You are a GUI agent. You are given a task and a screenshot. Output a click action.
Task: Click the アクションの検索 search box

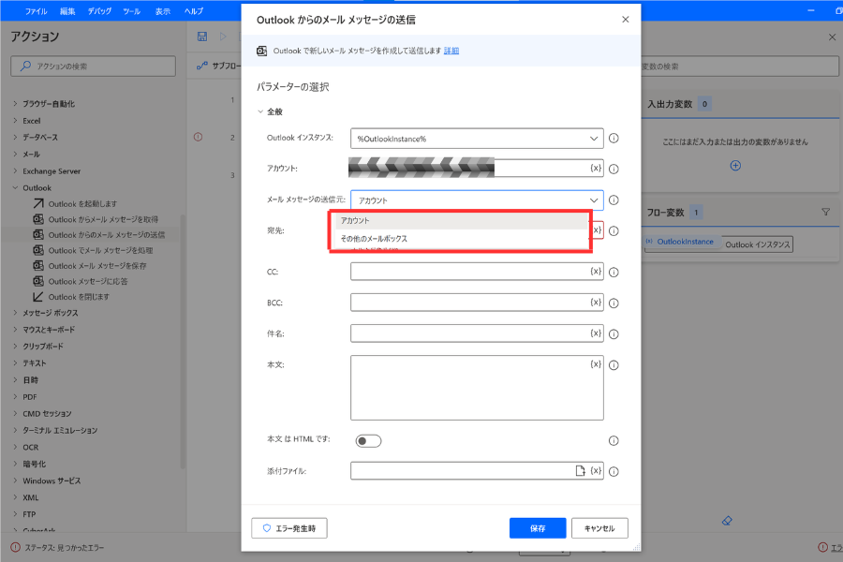[x=93, y=67]
